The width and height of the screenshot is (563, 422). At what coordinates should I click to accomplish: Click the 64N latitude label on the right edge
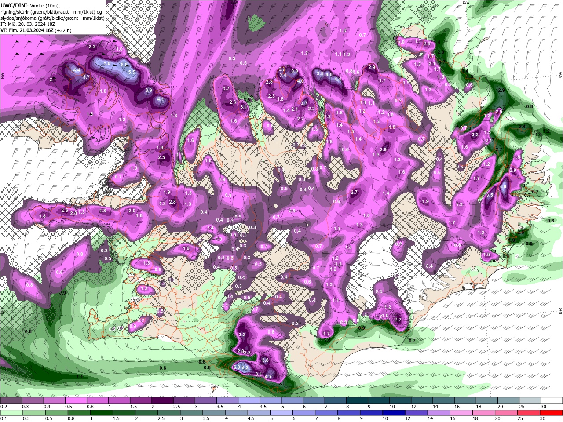pyautogui.click(x=561, y=310)
